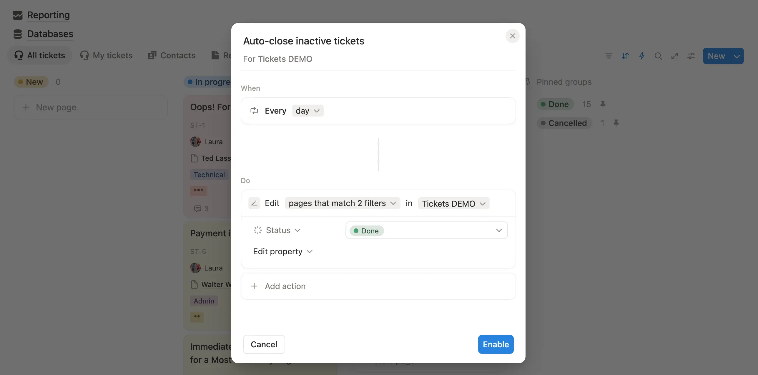The height and width of the screenshot is (375, 758).
Task: Change the Done status color swatch
Action: (356, 230)
